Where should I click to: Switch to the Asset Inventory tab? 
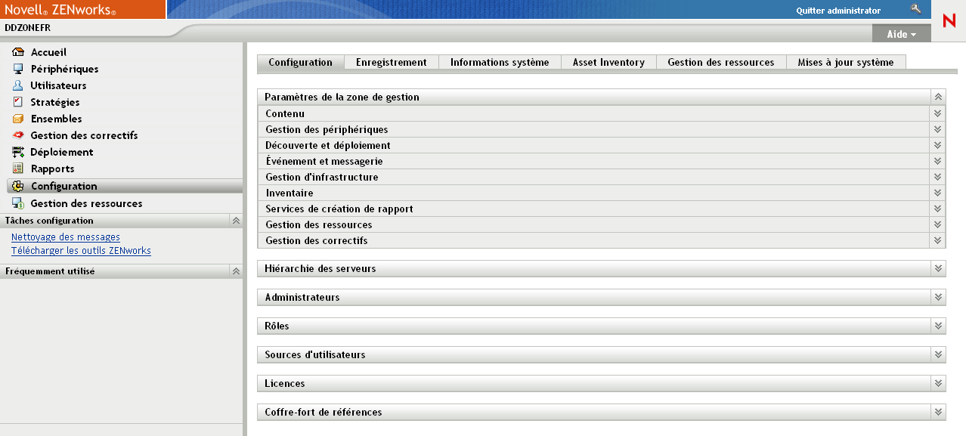(x=608, y=62)
